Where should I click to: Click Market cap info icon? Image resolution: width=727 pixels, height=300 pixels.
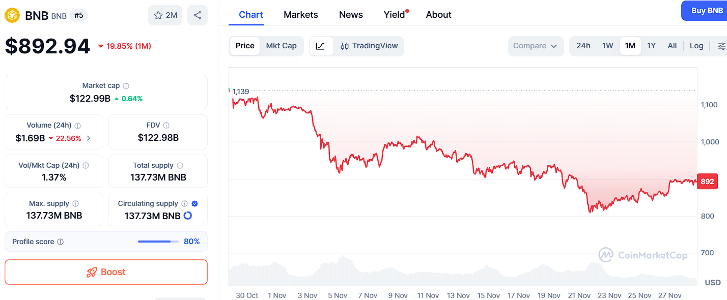(126, 86)
